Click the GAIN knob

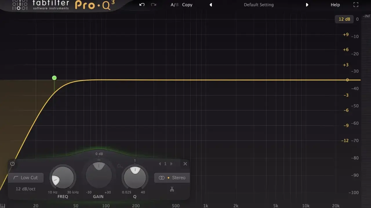(99, 175)
